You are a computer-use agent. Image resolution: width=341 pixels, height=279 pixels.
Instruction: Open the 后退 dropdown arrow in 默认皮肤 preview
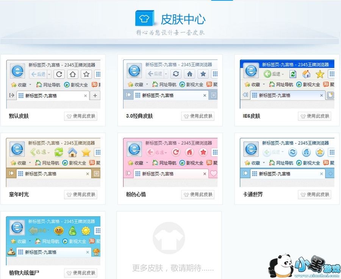click(49, 74)
